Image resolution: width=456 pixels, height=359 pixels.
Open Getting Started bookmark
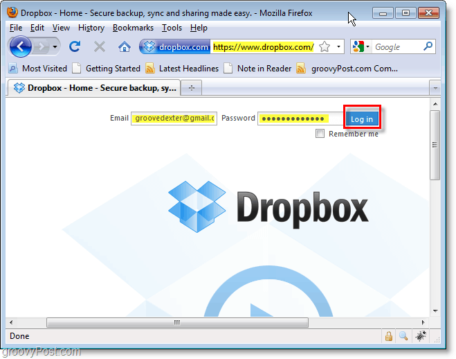coord(106,69)
